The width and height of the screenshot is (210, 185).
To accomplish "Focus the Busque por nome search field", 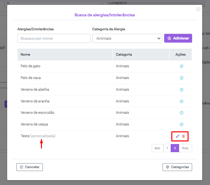I will 54,38.
